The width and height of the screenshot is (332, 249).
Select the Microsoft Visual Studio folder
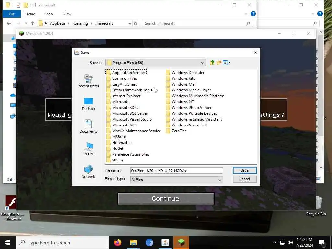coord(129,119)
